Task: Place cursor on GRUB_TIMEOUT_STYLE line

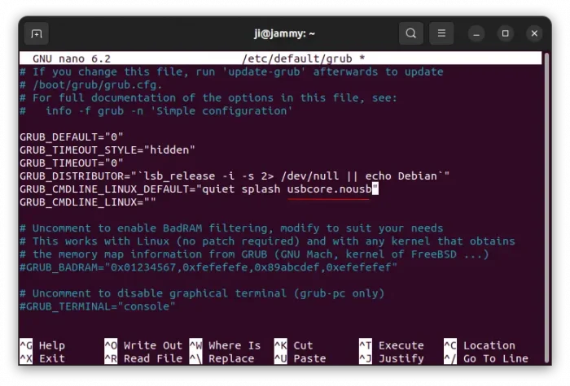Action: (x=107, y=150)
